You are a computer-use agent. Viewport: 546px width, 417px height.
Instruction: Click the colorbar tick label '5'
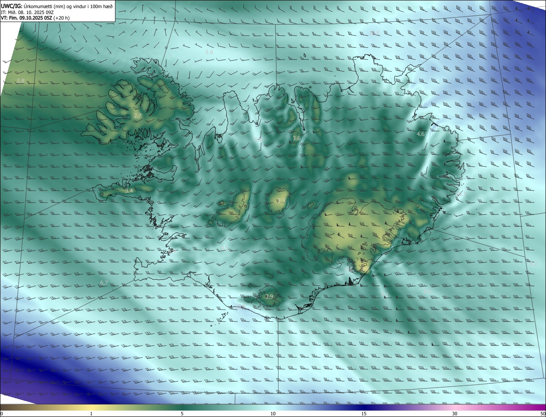pos(182,414)
